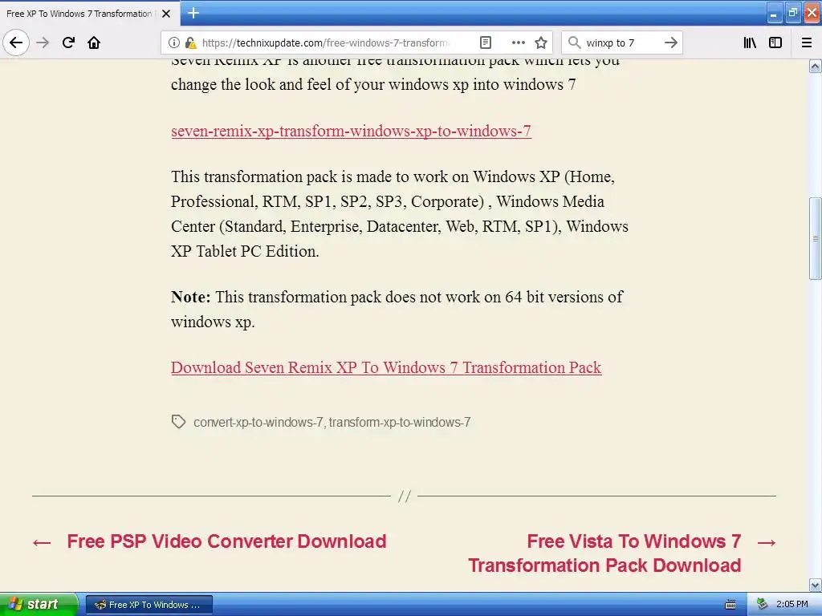This screenshot has width=822, height=616.
Task: Toggle reader view icon
Action: pos(486,43)
